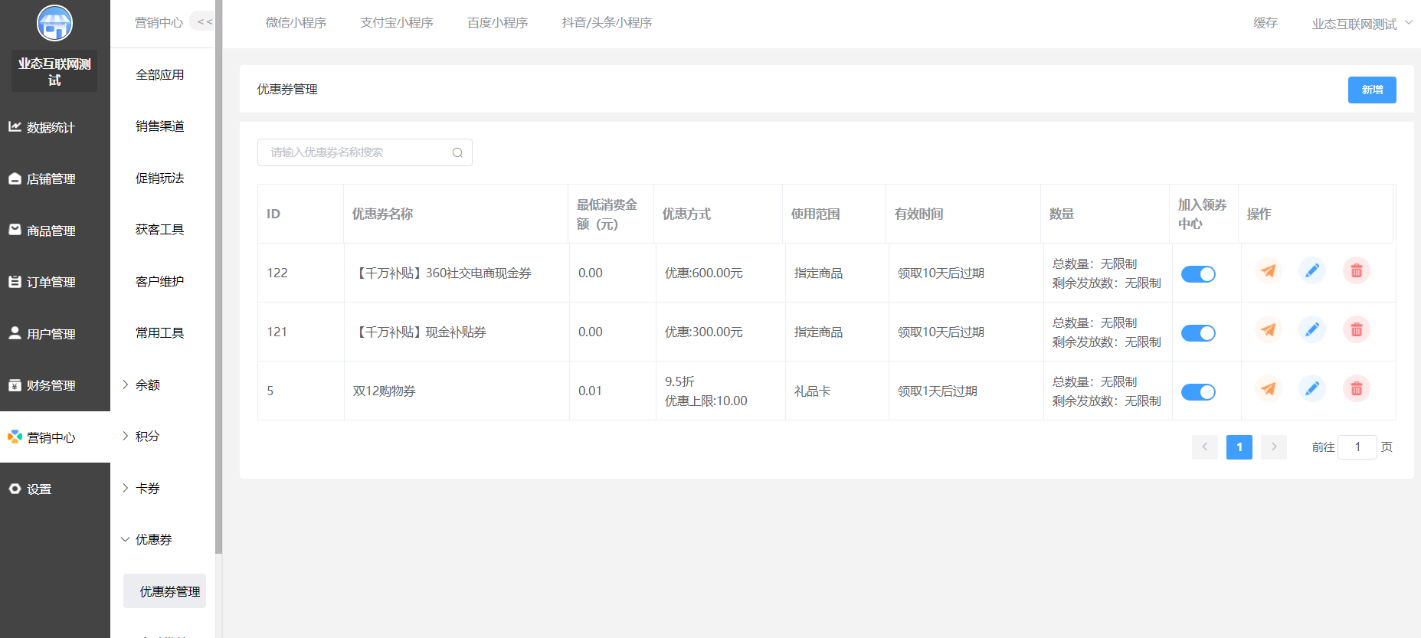The image size is (1421, 638).
Task: Go to previous page arrow
Action: point(1205,447)
